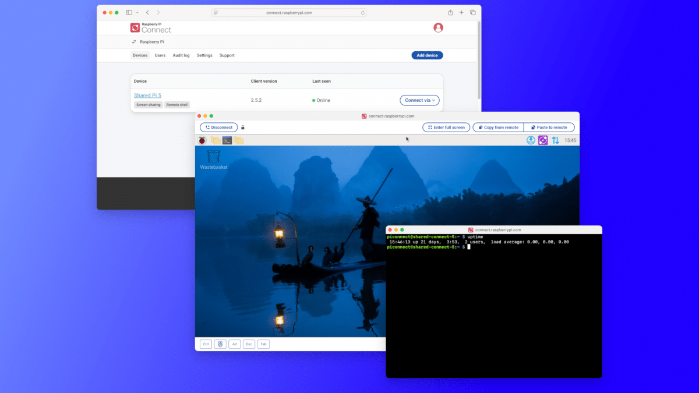Screen dimensions: 699x393
Task: Click the Raspberry Pi Connect tray icon
Action: coord(543,140)
